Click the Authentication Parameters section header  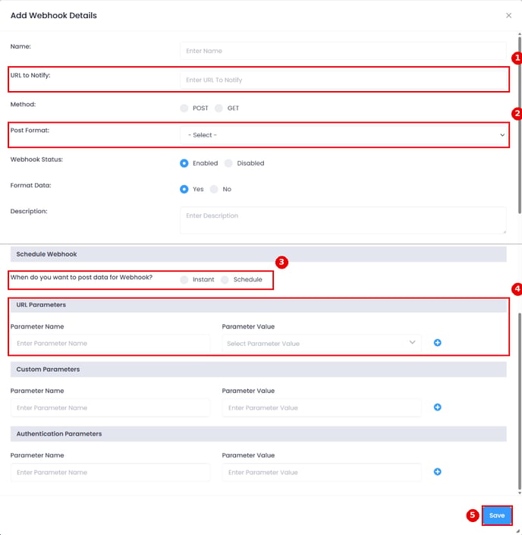[x=258, y=433]
